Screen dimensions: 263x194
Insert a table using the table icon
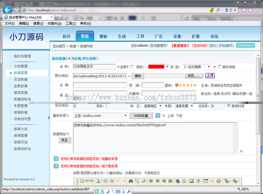point(206,181)
